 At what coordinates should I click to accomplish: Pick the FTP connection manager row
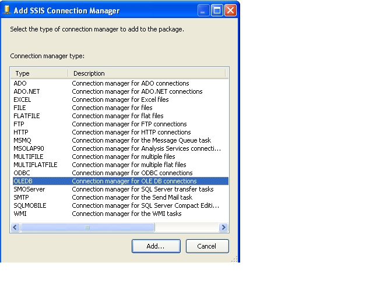(x=121, y=124)
